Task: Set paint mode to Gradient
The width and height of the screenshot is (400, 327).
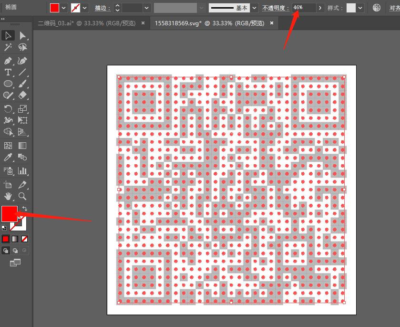Action: click(15, 239)
